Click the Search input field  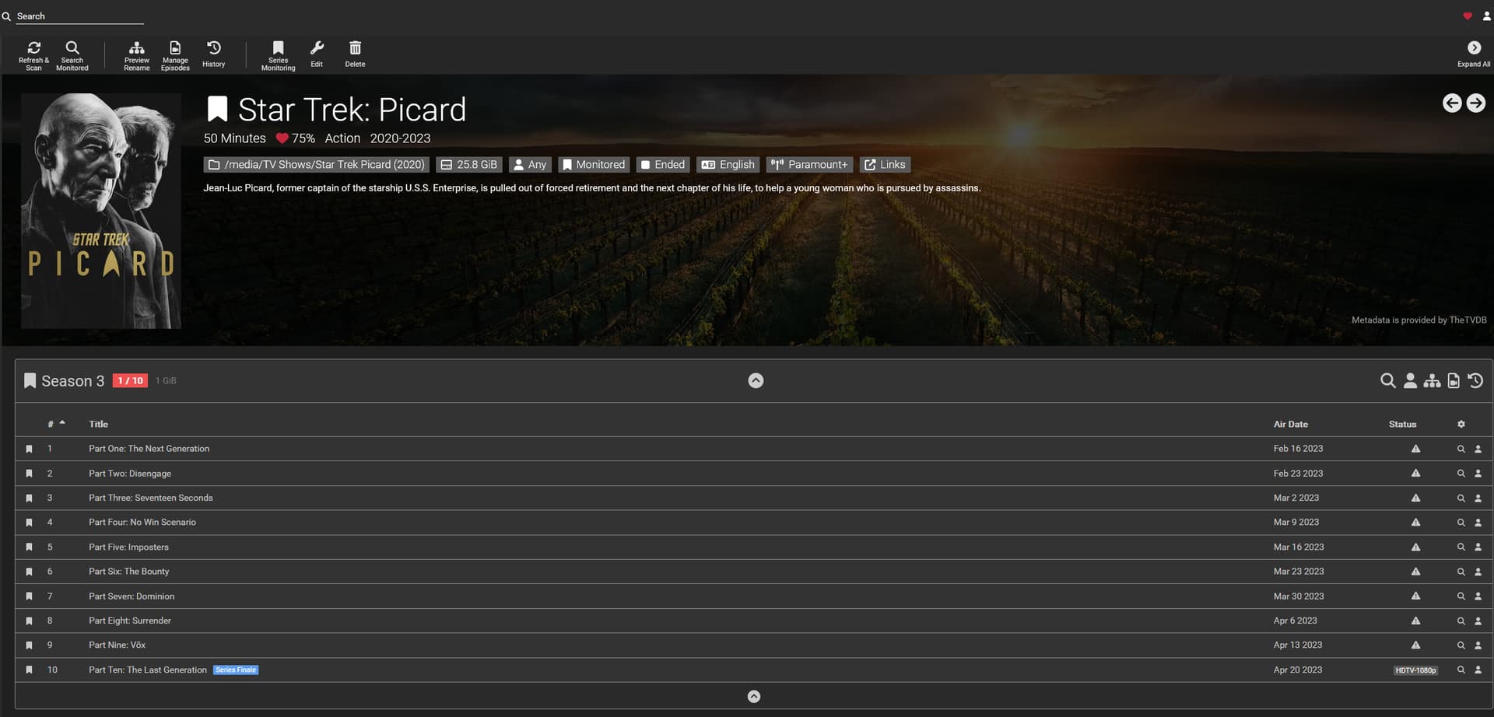click(78, 16)
